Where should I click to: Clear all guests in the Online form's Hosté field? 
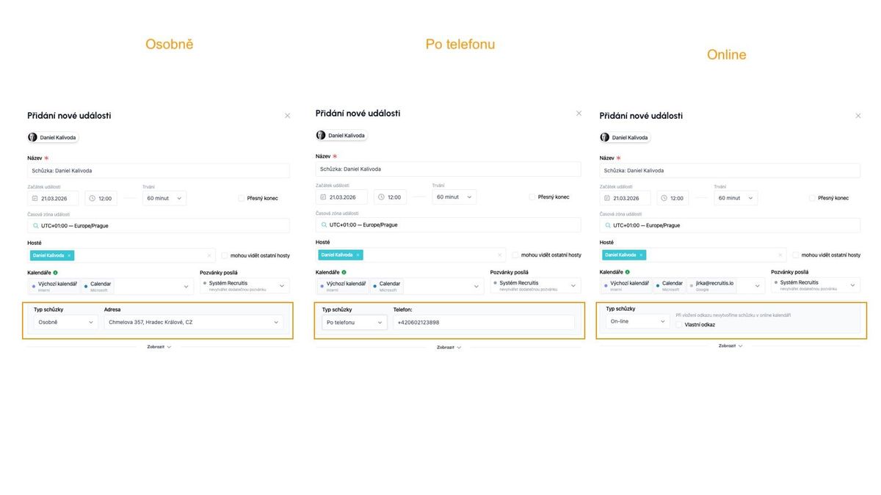click(780, 255)
